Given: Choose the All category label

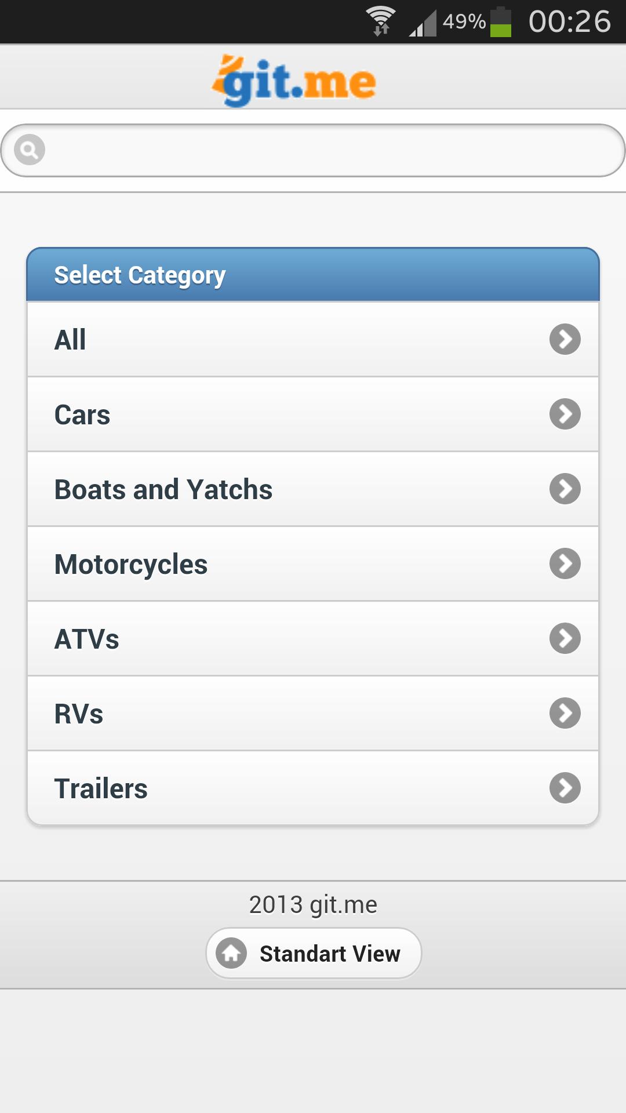Looking at the screenshot, I should pos(70,340).
